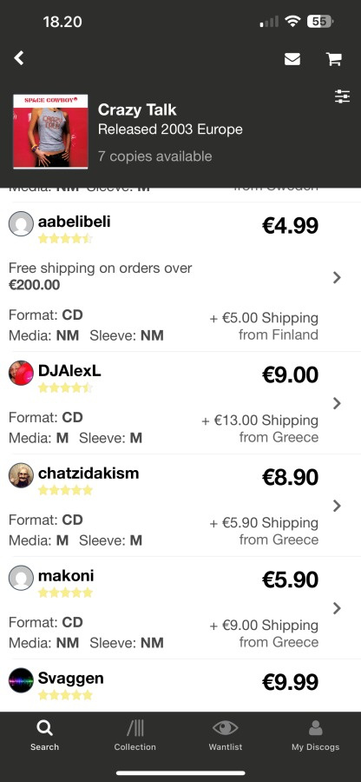
Task: Open makoni listing via chevron
Action: tap(337, 608)
